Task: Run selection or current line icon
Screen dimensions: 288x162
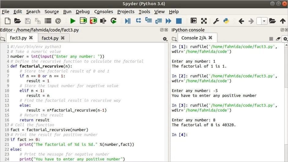Action: coord(103,21)
